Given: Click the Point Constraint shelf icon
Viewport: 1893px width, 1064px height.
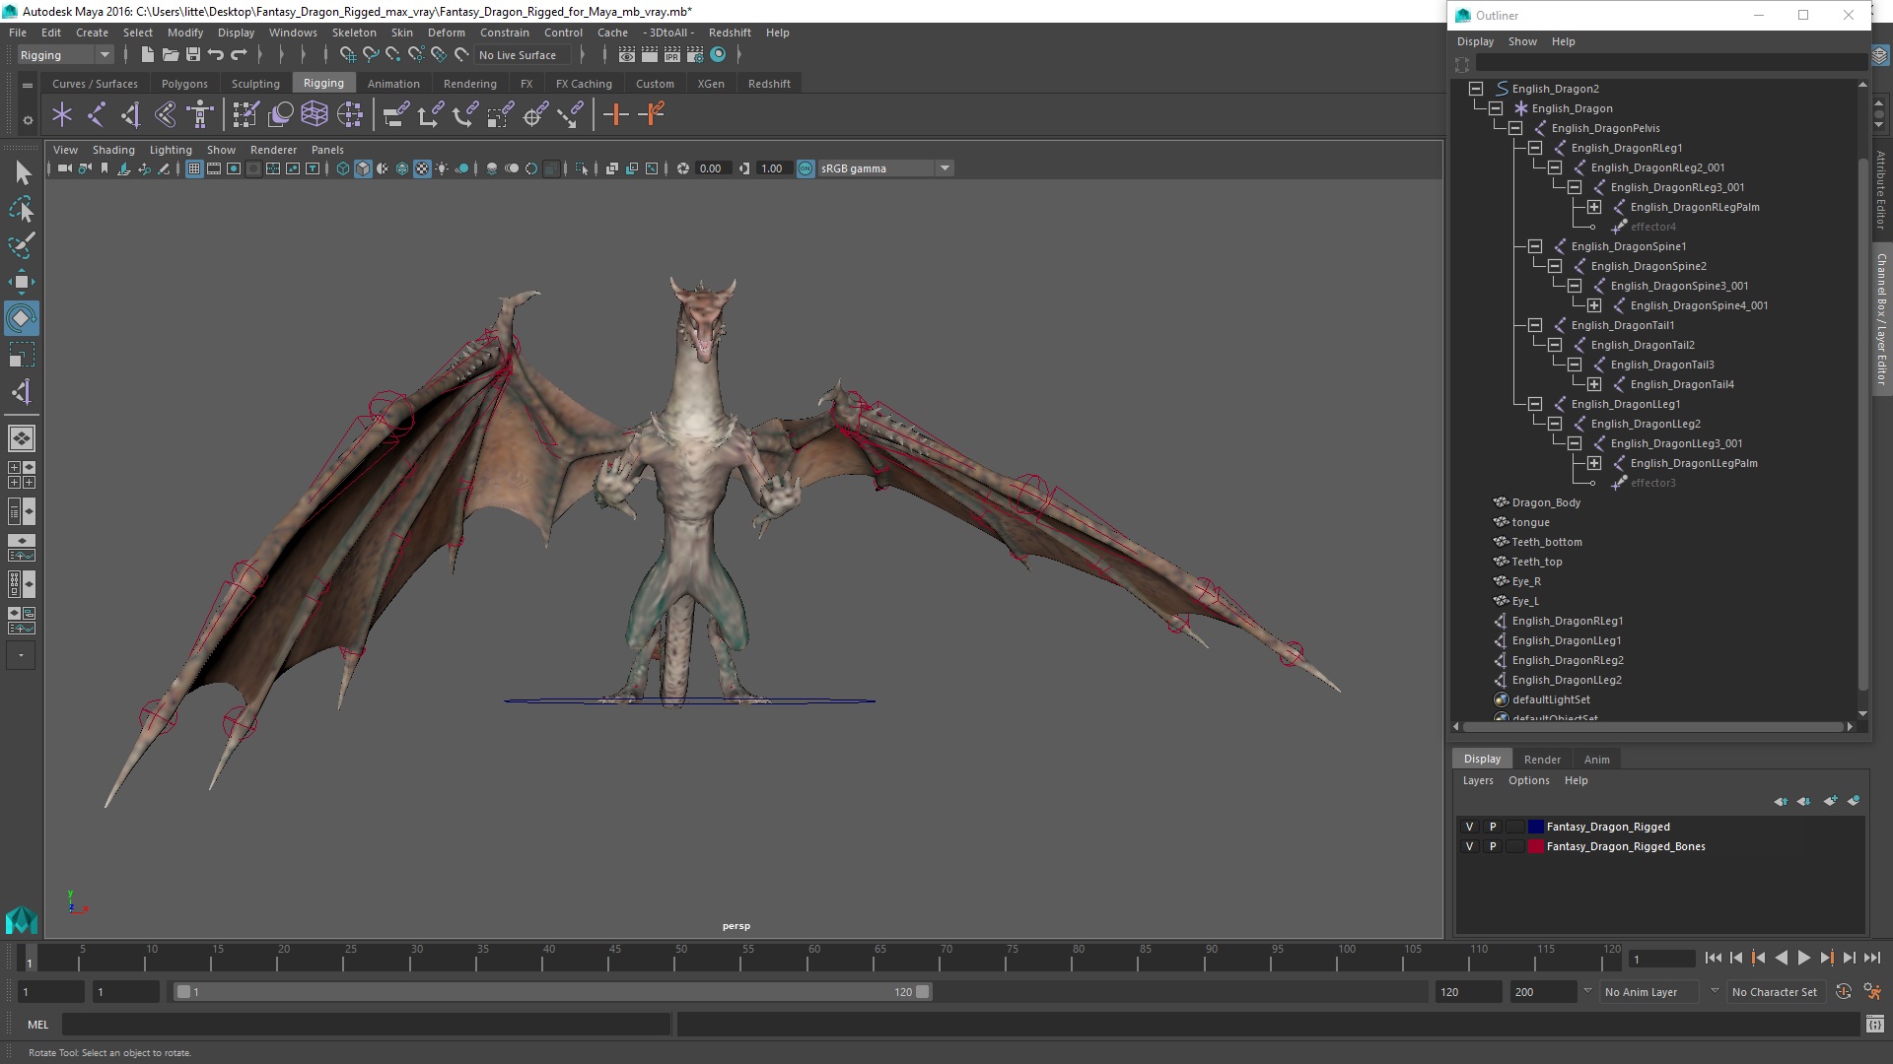Looking at the screenshot, I should tap(431, 115).
